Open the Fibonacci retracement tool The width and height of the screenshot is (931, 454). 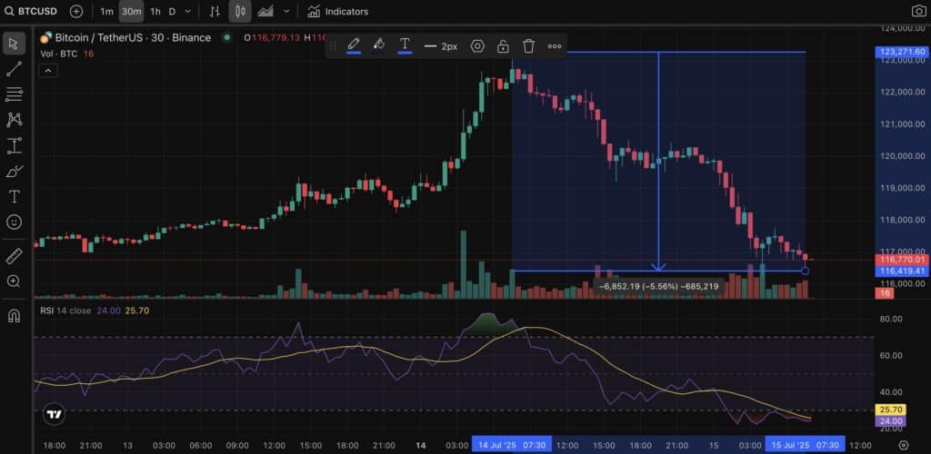[15, 94]
